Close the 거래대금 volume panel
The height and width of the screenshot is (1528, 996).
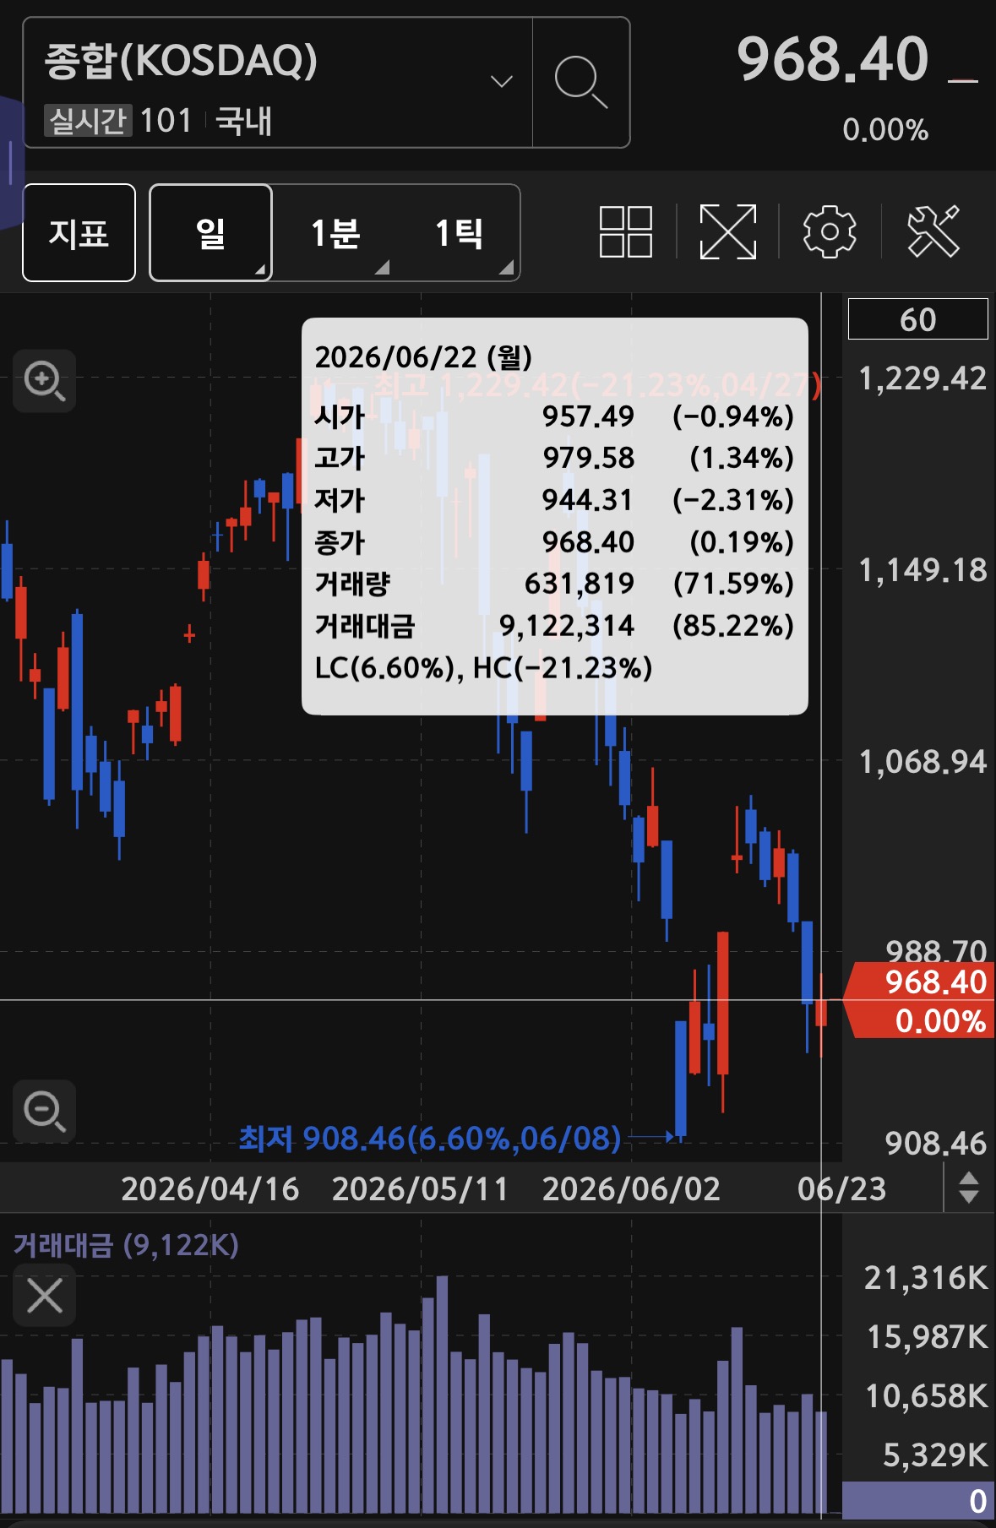pos(44,1295)
